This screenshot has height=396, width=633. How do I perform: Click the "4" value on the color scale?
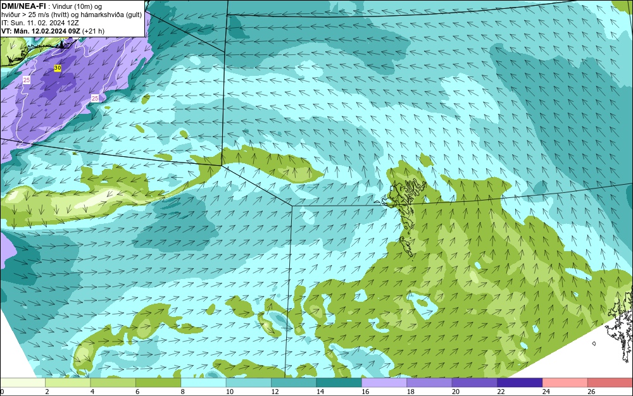[92, 392]
